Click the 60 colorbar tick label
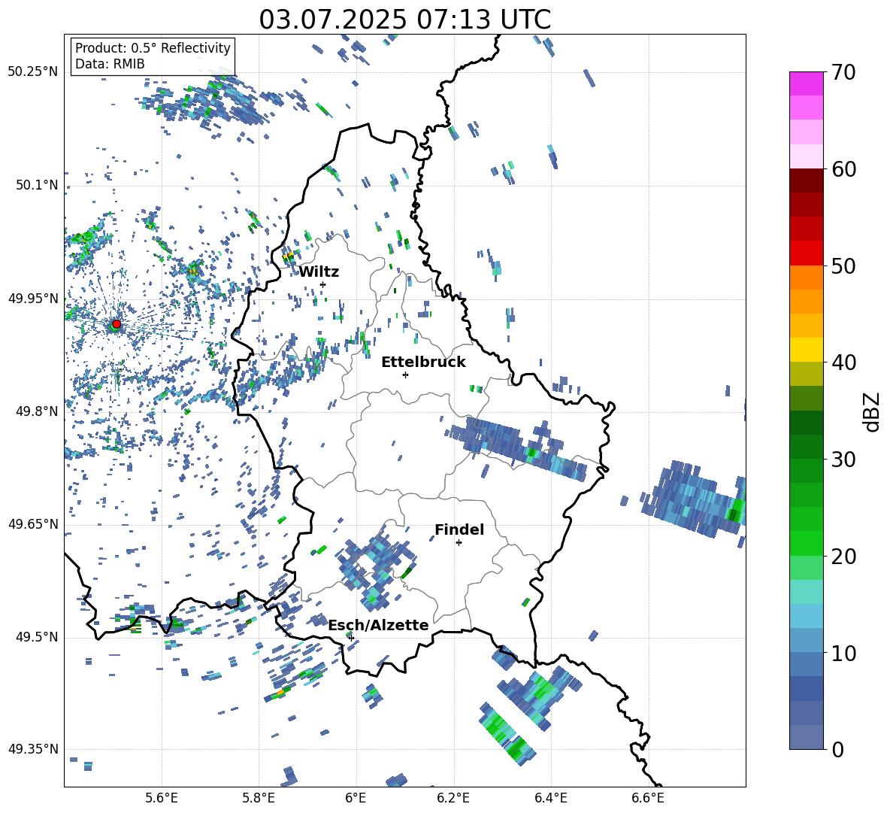Viewport: 890px width, 813px height. 843,169
